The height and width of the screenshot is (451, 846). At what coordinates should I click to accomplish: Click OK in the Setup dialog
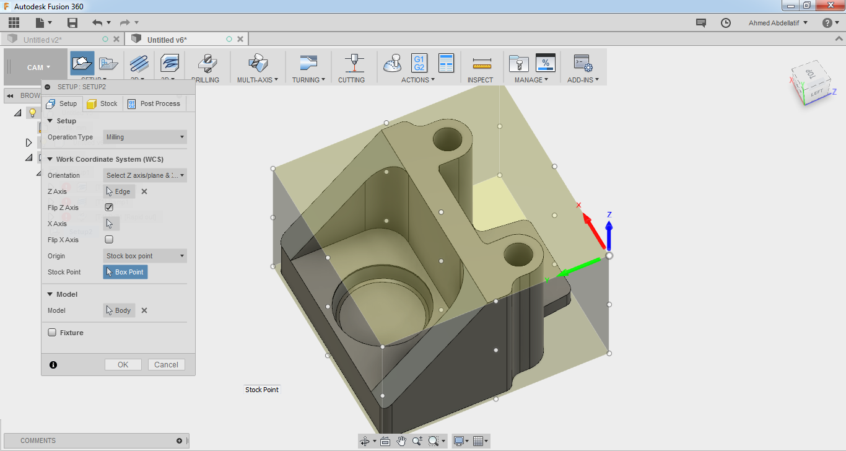click(123, 365)
